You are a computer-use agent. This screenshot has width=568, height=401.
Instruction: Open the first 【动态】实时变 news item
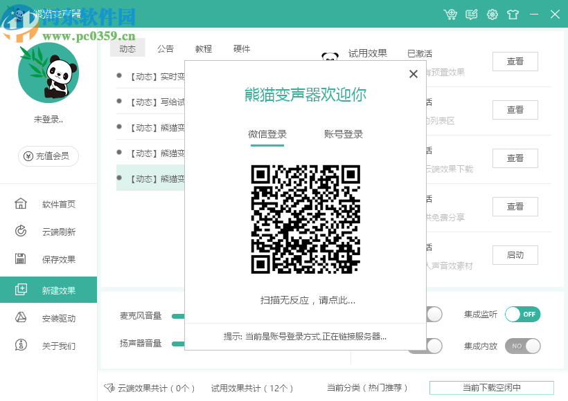coord(150,76)
